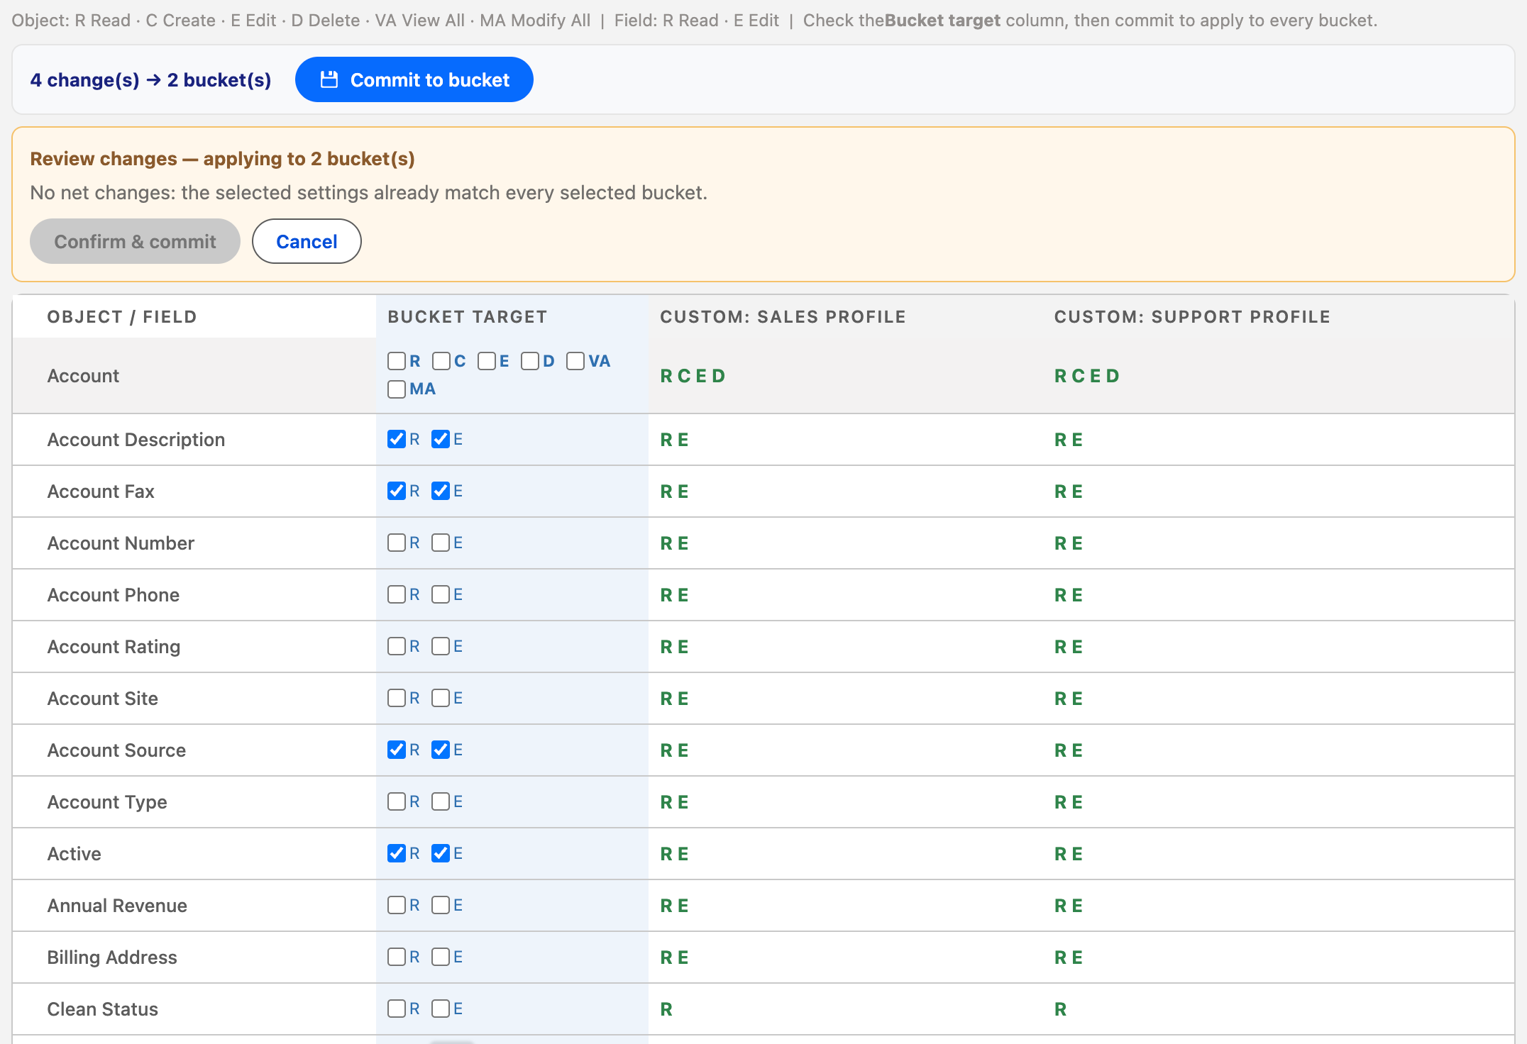This screenshot has width=1527, height=1044.
Task: Click the Account Site field name
Action: pos(103,699)
